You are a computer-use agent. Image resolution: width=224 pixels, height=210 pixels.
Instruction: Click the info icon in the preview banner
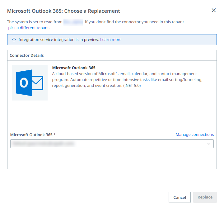[x=14, y=40]
